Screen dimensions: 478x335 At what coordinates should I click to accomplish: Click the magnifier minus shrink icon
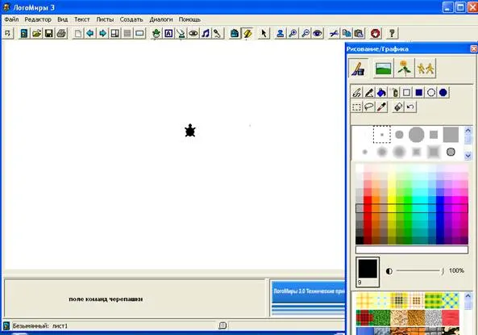click(x=306, y=33)
